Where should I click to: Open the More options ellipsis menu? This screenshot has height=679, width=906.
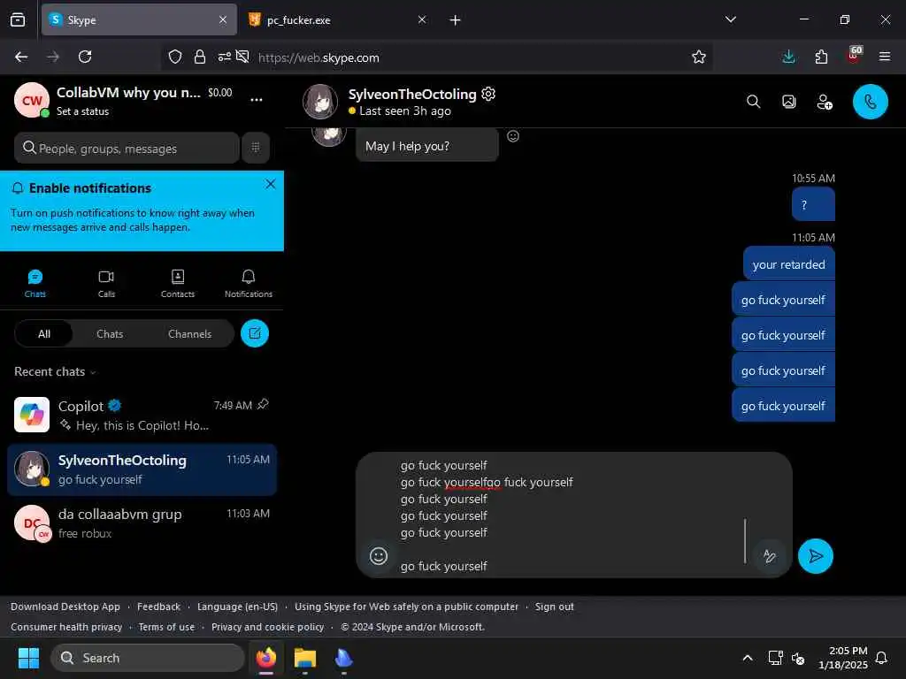click(257, 100)
